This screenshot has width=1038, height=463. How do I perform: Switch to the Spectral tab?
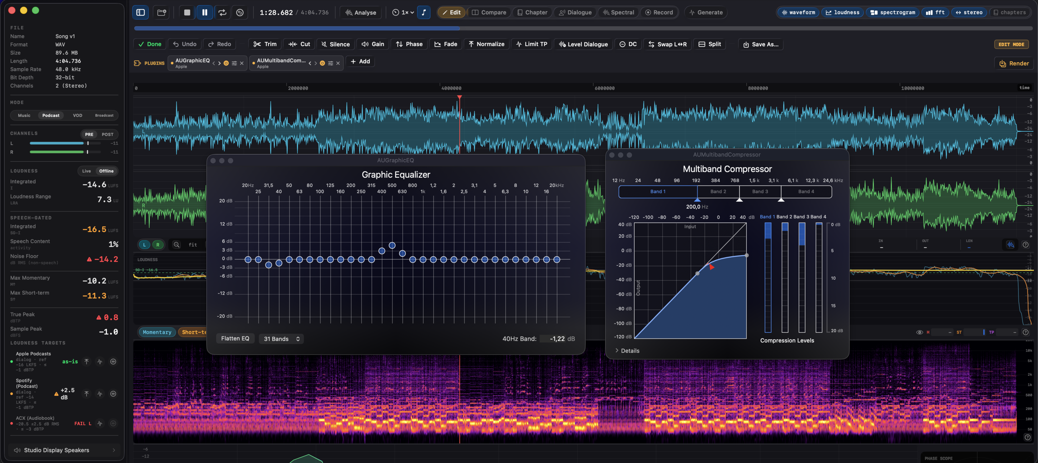(618, 13)
